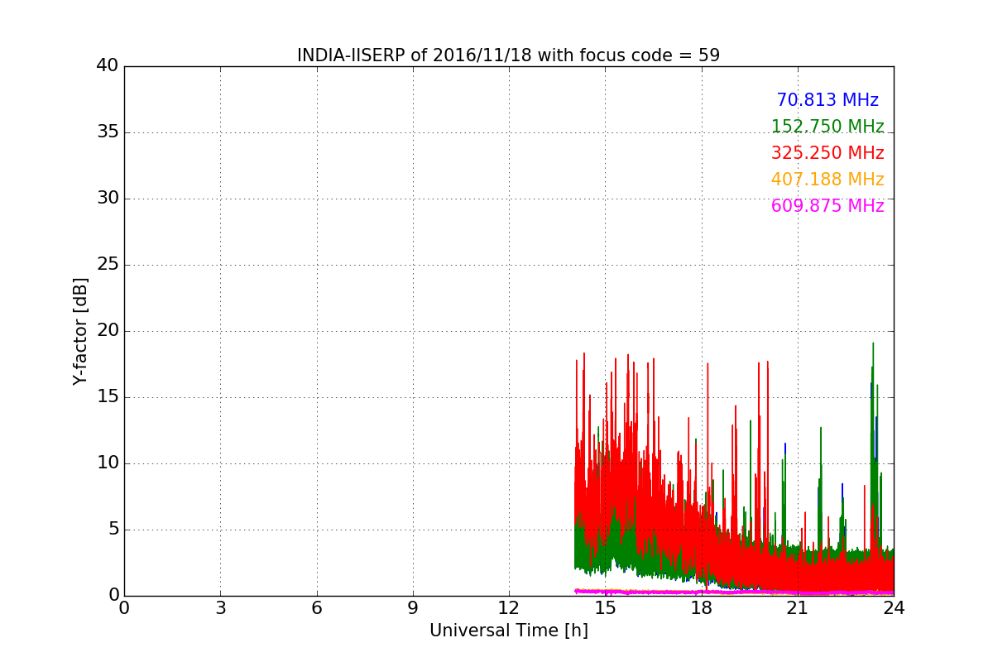
Task: Click the 30 tick on Y axis
Action: [108, 199]
